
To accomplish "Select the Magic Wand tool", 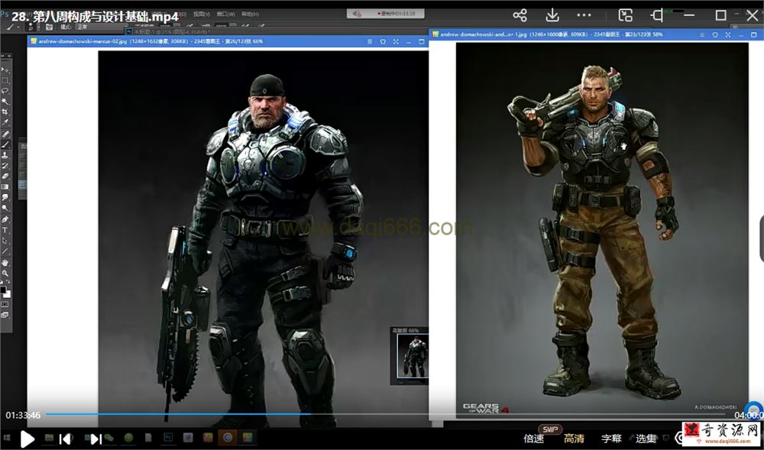I will (6, 102).
